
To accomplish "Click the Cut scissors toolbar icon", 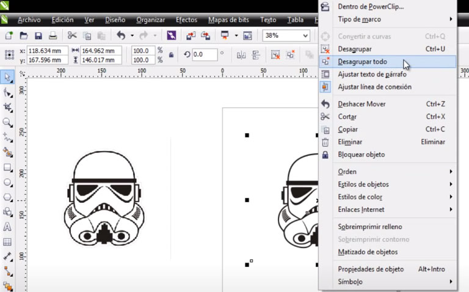I will point(72,35).
